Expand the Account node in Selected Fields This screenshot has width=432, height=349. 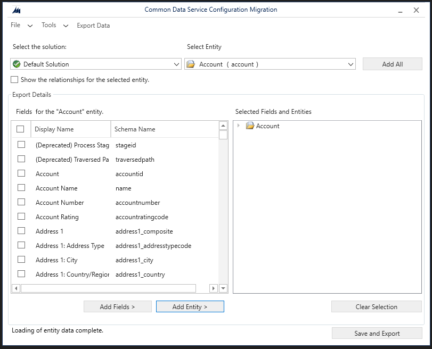point(238,126)
